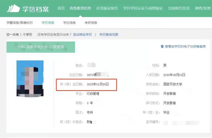Click gender value 男
The width and height of the screenshot is (212, 138).
[165, 66]
